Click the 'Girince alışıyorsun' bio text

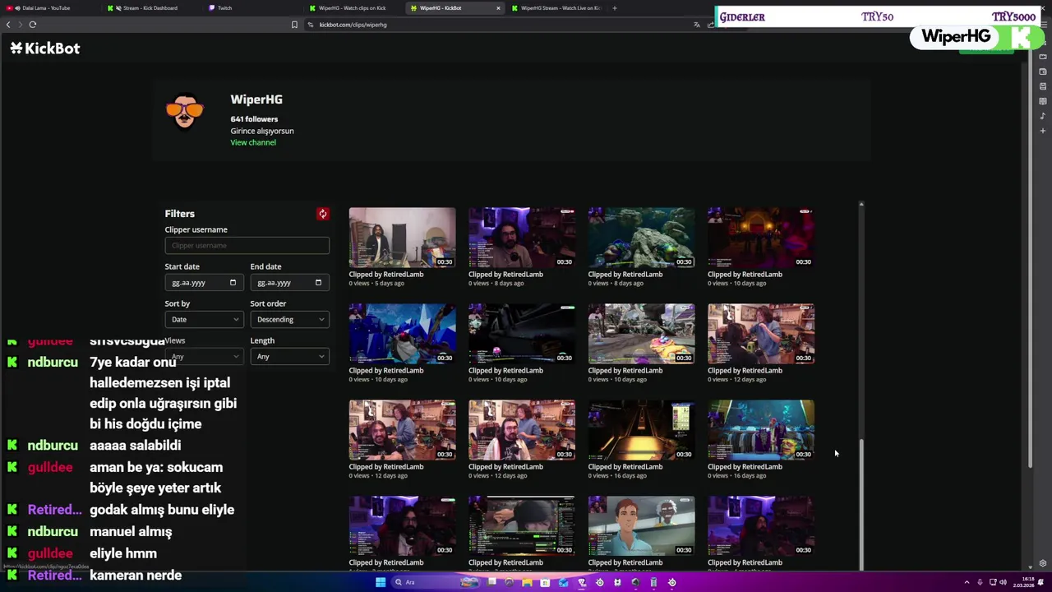click(x=262, y=131)
